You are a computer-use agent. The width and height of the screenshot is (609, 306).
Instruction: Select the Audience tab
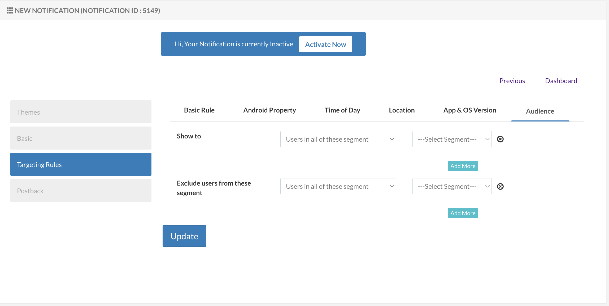pyautogui.click(x=540, y=111)
